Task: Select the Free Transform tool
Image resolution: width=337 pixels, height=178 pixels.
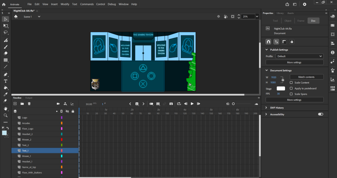Action: coord(6,26)
